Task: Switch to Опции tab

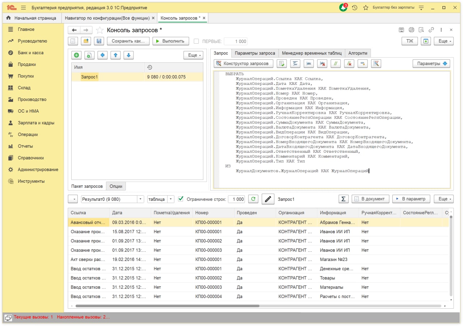Action: coord(116,186)
